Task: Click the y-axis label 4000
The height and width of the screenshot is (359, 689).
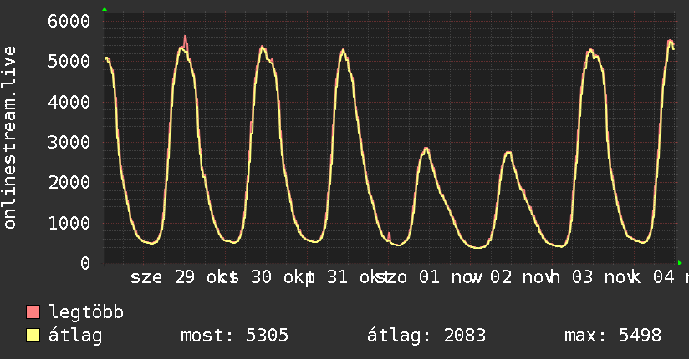Action: click(x=69, y=102)
